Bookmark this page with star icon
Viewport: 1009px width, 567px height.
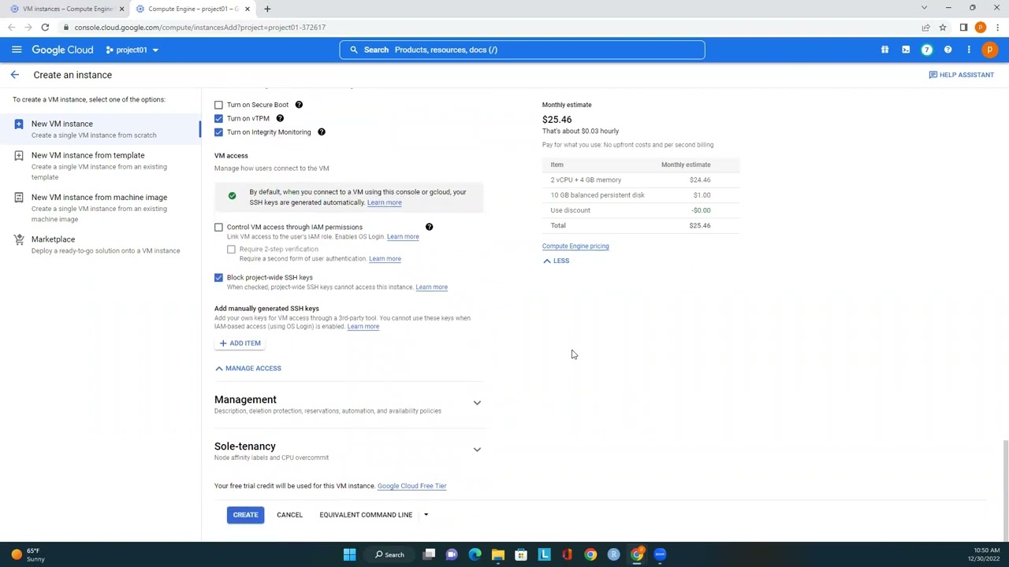943,28
